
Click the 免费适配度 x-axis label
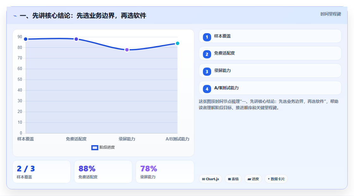click(76, 139)
